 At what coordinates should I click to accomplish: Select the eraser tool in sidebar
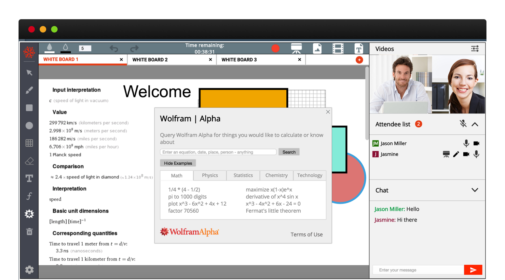click(x=29, y=161)
